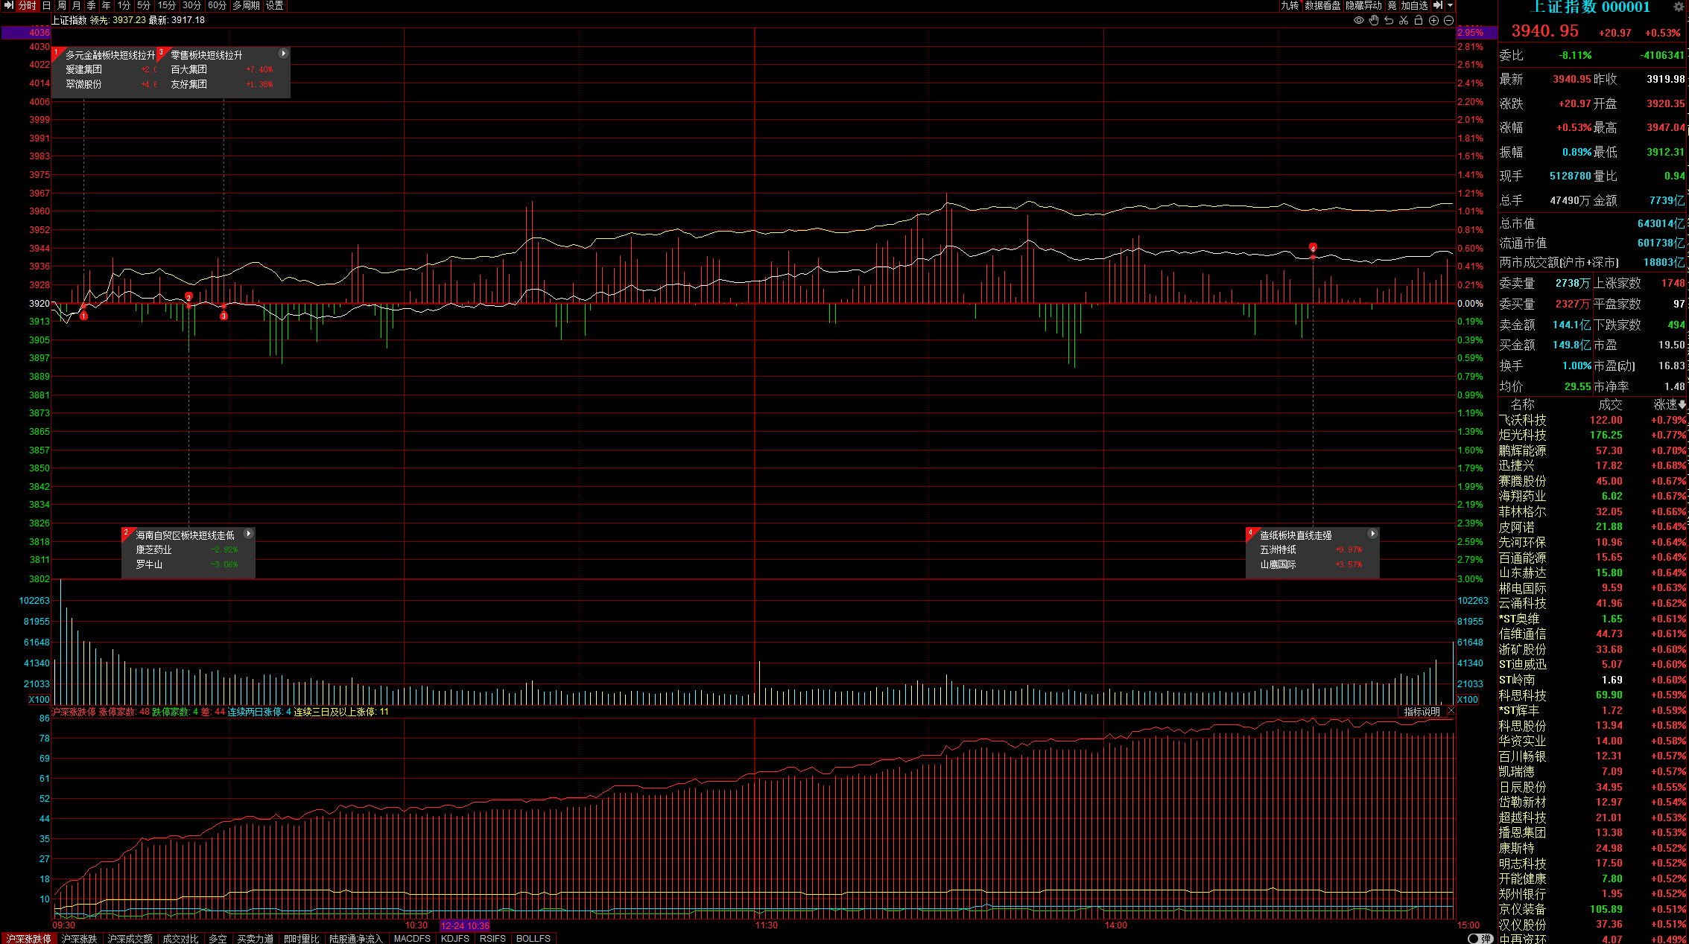Open the gear settings icon by 上证指数
The height and width of the screenshot is (944, 1689).
pyautogui.click(x=1679, y=7)
